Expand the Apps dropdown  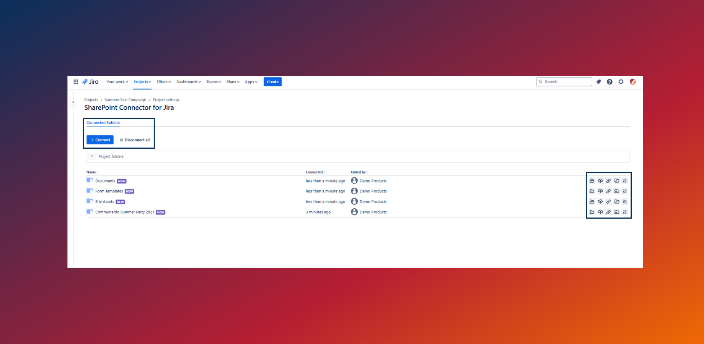click(x=251, y=82)
